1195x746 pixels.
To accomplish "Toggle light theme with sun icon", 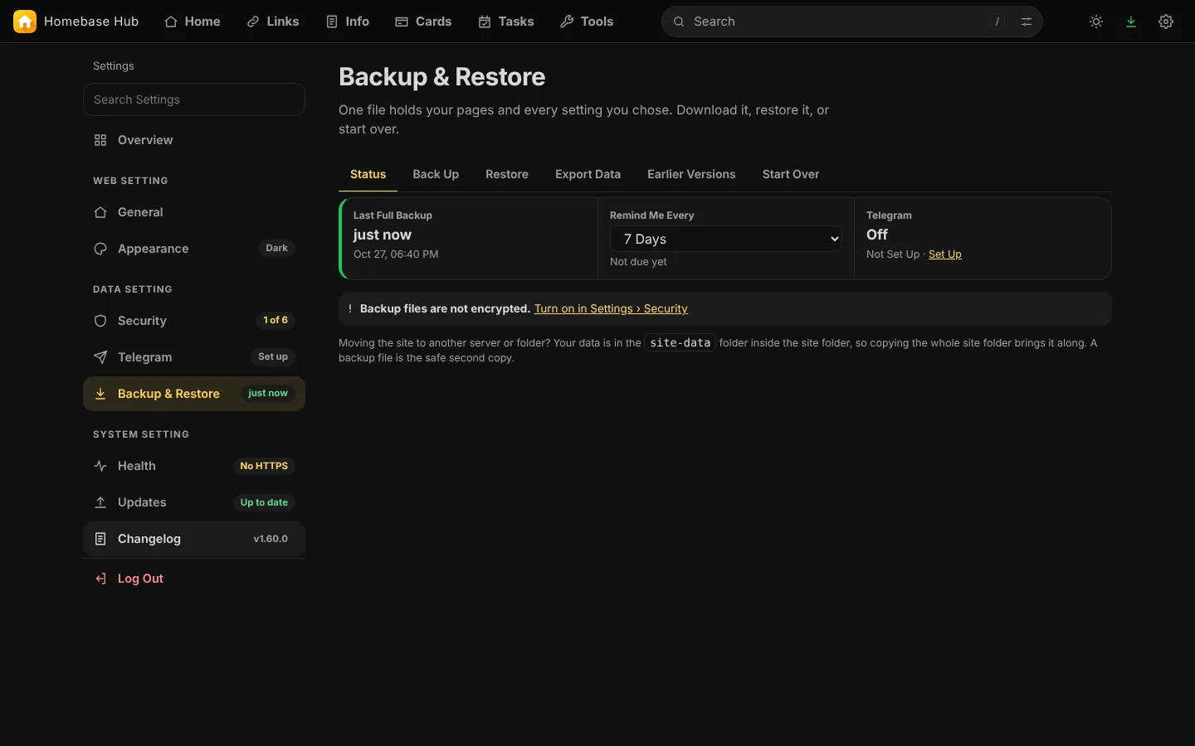I will pos(1096,22).
